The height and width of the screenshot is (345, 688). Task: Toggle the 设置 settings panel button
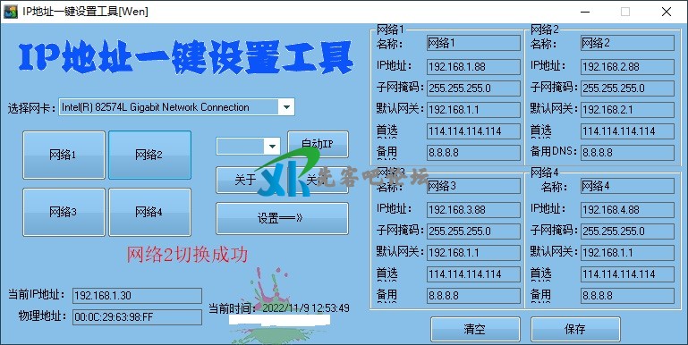[x=282, y=218]
